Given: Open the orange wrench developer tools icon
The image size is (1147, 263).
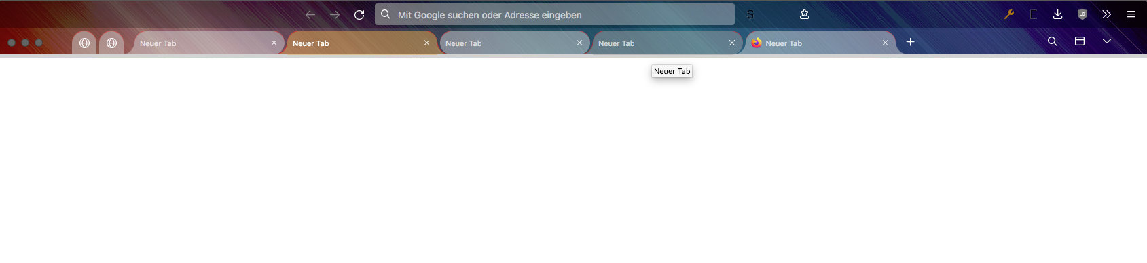Looking at the screenshot, I should pyautogui.click(x=1009, y=14).
